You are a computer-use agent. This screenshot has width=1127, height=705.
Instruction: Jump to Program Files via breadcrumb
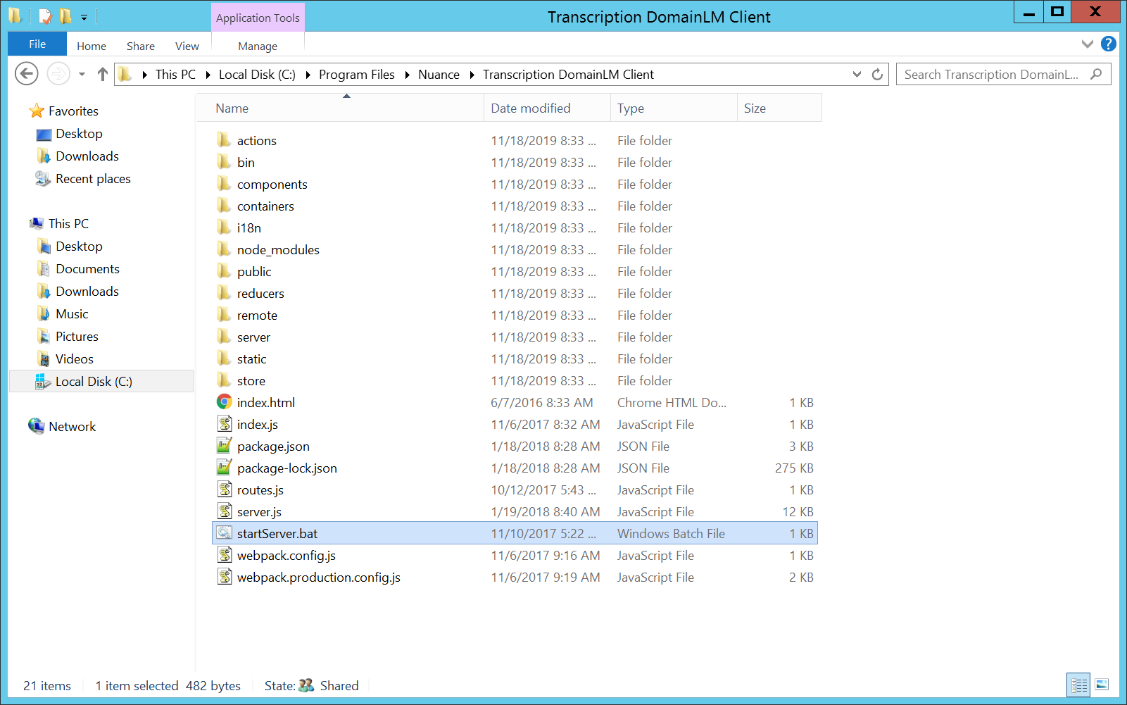point(357,74)
